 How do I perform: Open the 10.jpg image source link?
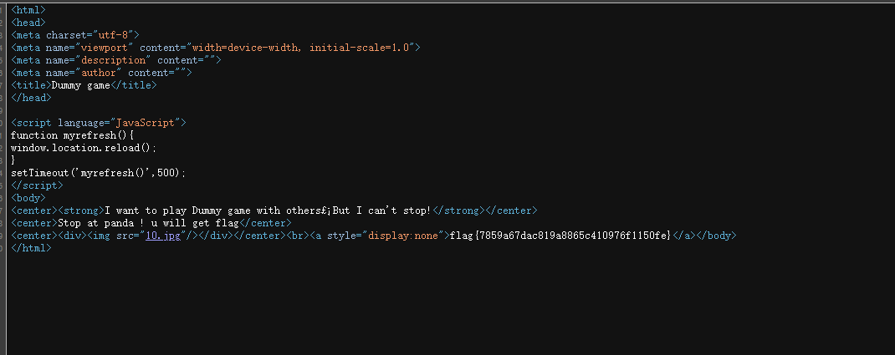(x=162, y=236)
